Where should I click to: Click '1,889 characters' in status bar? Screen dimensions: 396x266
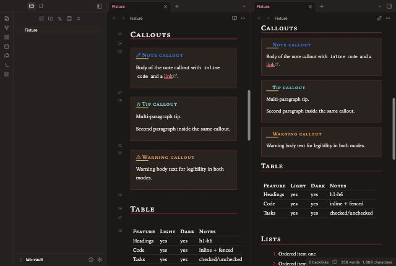coord(377,262)
